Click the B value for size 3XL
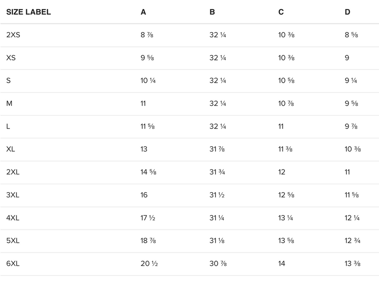 [x=217, y=195]
